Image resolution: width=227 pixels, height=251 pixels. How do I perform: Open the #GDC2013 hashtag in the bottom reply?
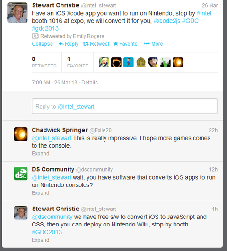coord(47,232)
